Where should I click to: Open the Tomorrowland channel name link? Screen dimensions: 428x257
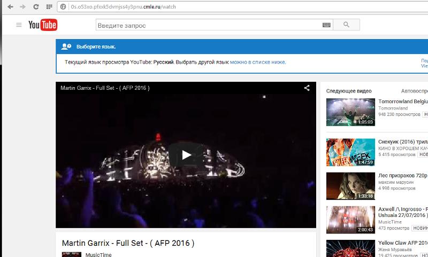[393, 108]
